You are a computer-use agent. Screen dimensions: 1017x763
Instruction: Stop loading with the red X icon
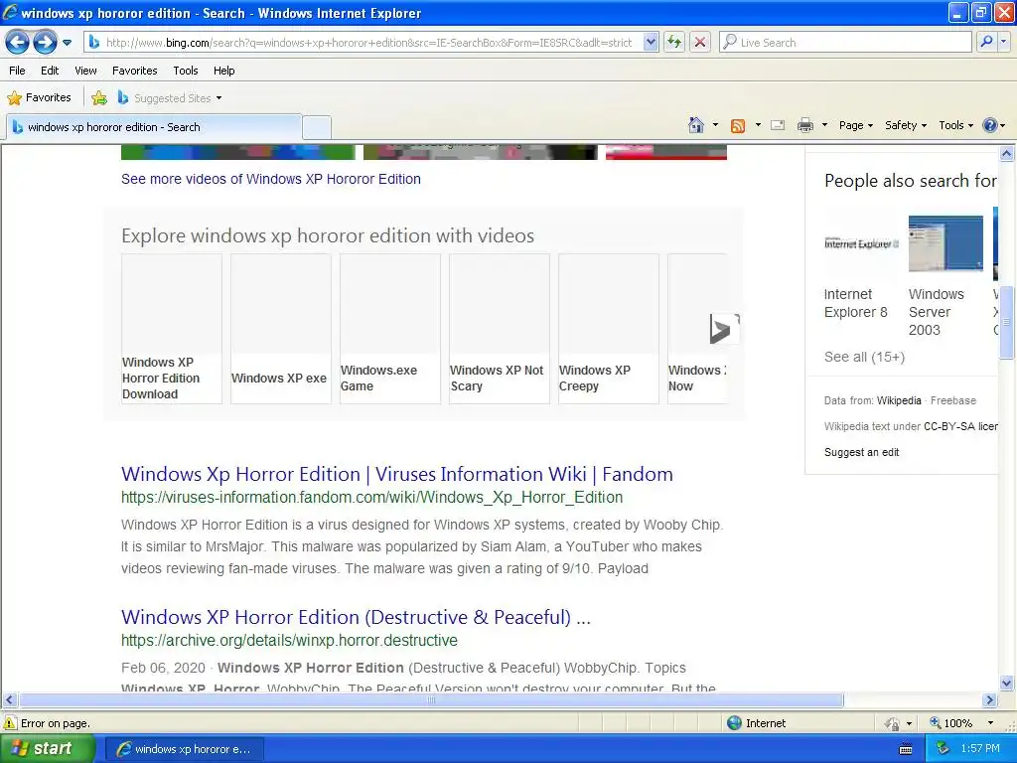click(x=700, y=43)
